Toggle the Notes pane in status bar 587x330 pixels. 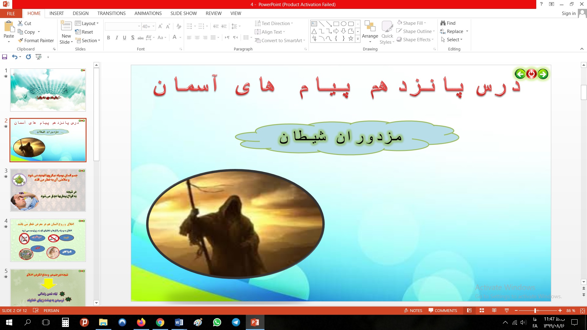[413, 310]
